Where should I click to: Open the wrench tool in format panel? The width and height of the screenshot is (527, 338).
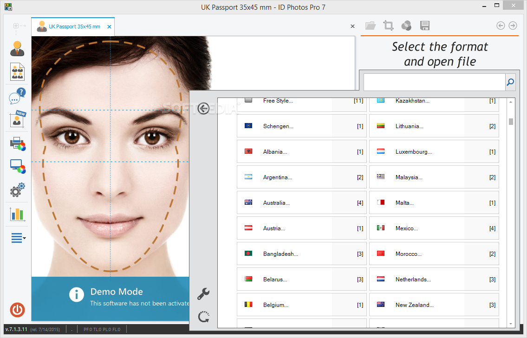point(203,293)
